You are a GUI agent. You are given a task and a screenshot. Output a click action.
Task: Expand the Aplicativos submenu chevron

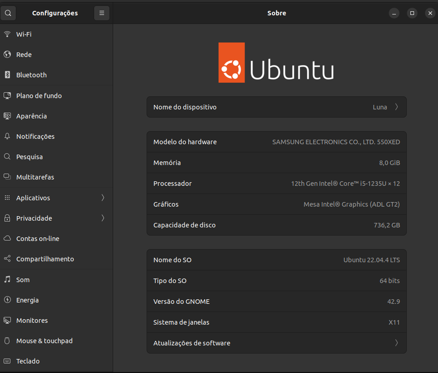click(x=103, y=198)
